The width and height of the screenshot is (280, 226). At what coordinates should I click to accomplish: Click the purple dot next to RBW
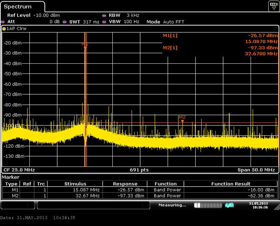[x=104, y=15]
